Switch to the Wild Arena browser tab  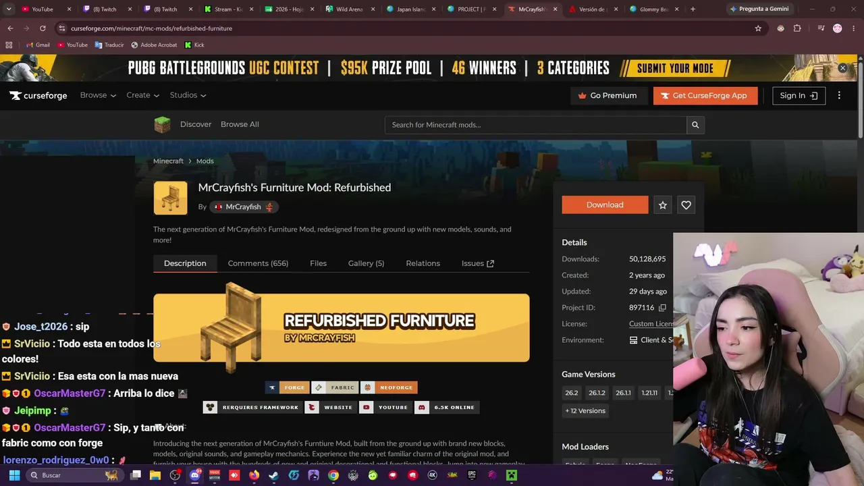350,9
